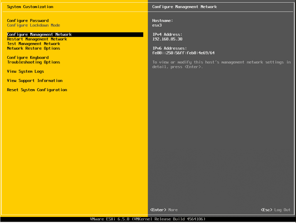Open Network Restore Options
The height and width of the screenshot is (223, 296).
pos(33,48)
